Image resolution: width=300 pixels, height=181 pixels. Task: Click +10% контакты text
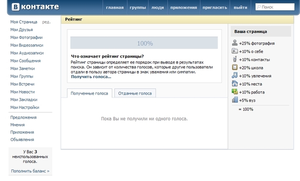254,59
